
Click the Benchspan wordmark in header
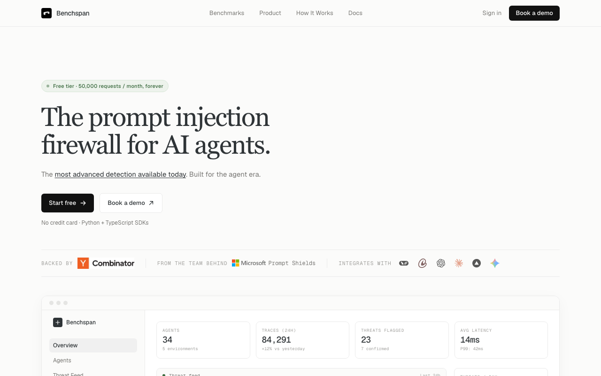pyautogui.click(x=73, y=13)
